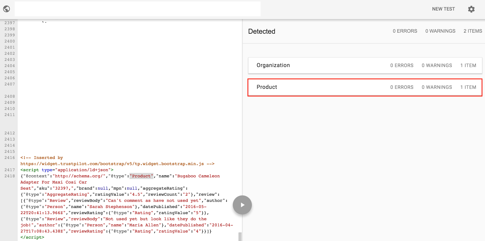The image size is (485, 241).
Task: Click the globe icon beside URL field
Action: (6, 9)
